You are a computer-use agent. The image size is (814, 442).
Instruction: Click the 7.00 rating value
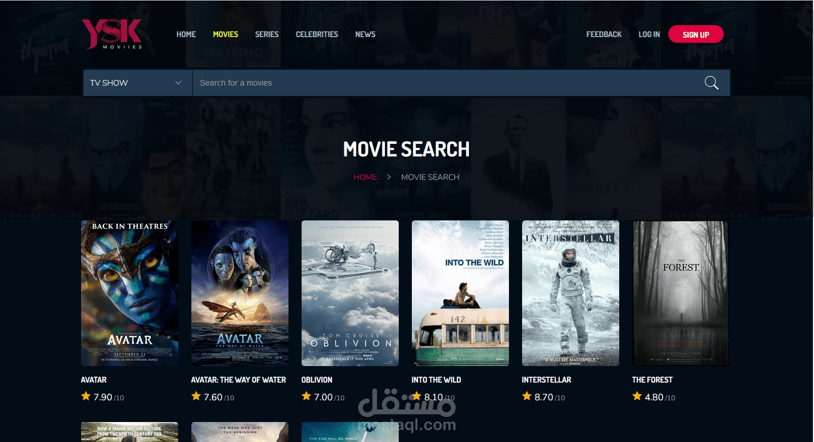[x=323, y=397]
